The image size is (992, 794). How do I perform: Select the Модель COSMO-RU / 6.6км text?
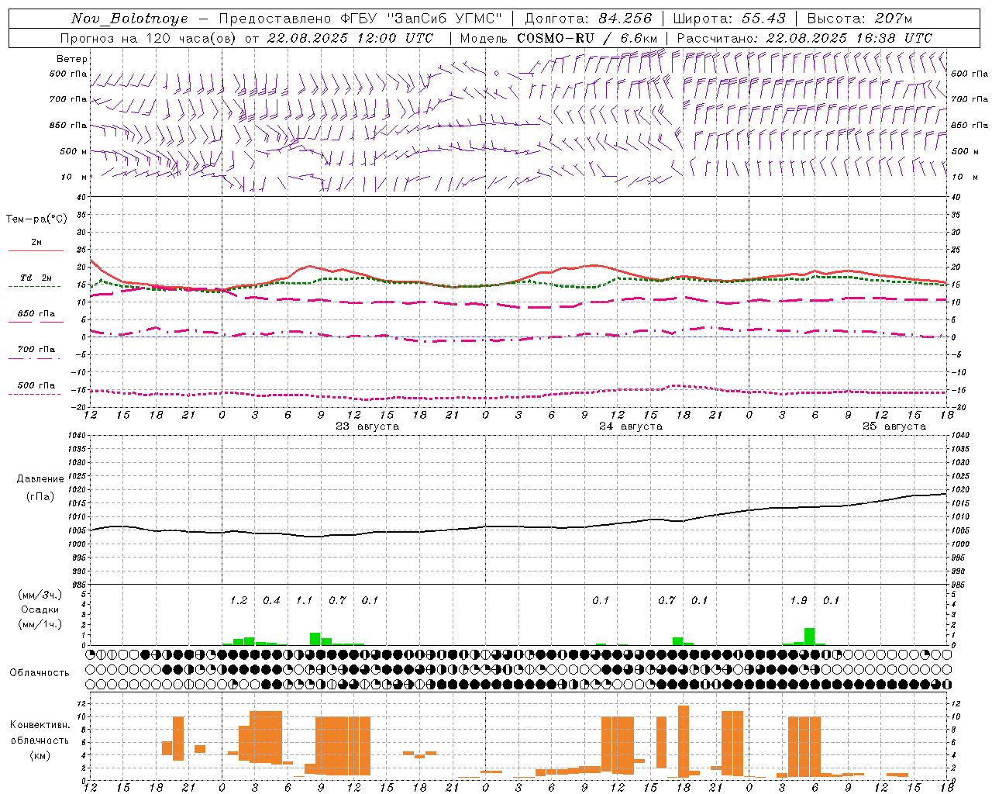click(x=559, y=38)
